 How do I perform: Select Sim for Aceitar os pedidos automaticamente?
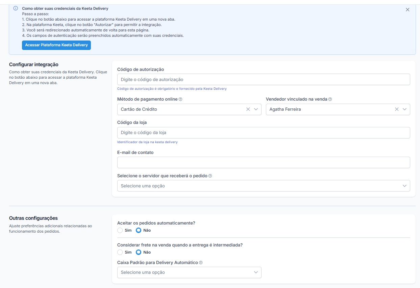click(x=120, y=230)
